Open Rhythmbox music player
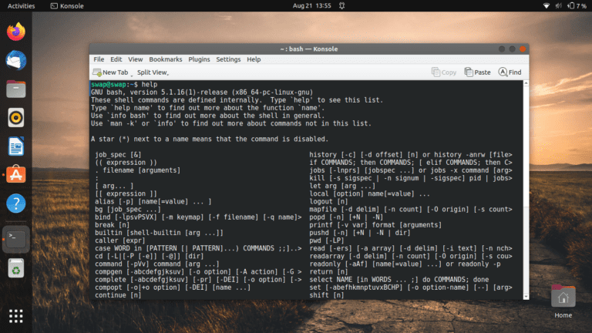The height and width of the screenshot is (333, 592). click(x=15, y=117)
